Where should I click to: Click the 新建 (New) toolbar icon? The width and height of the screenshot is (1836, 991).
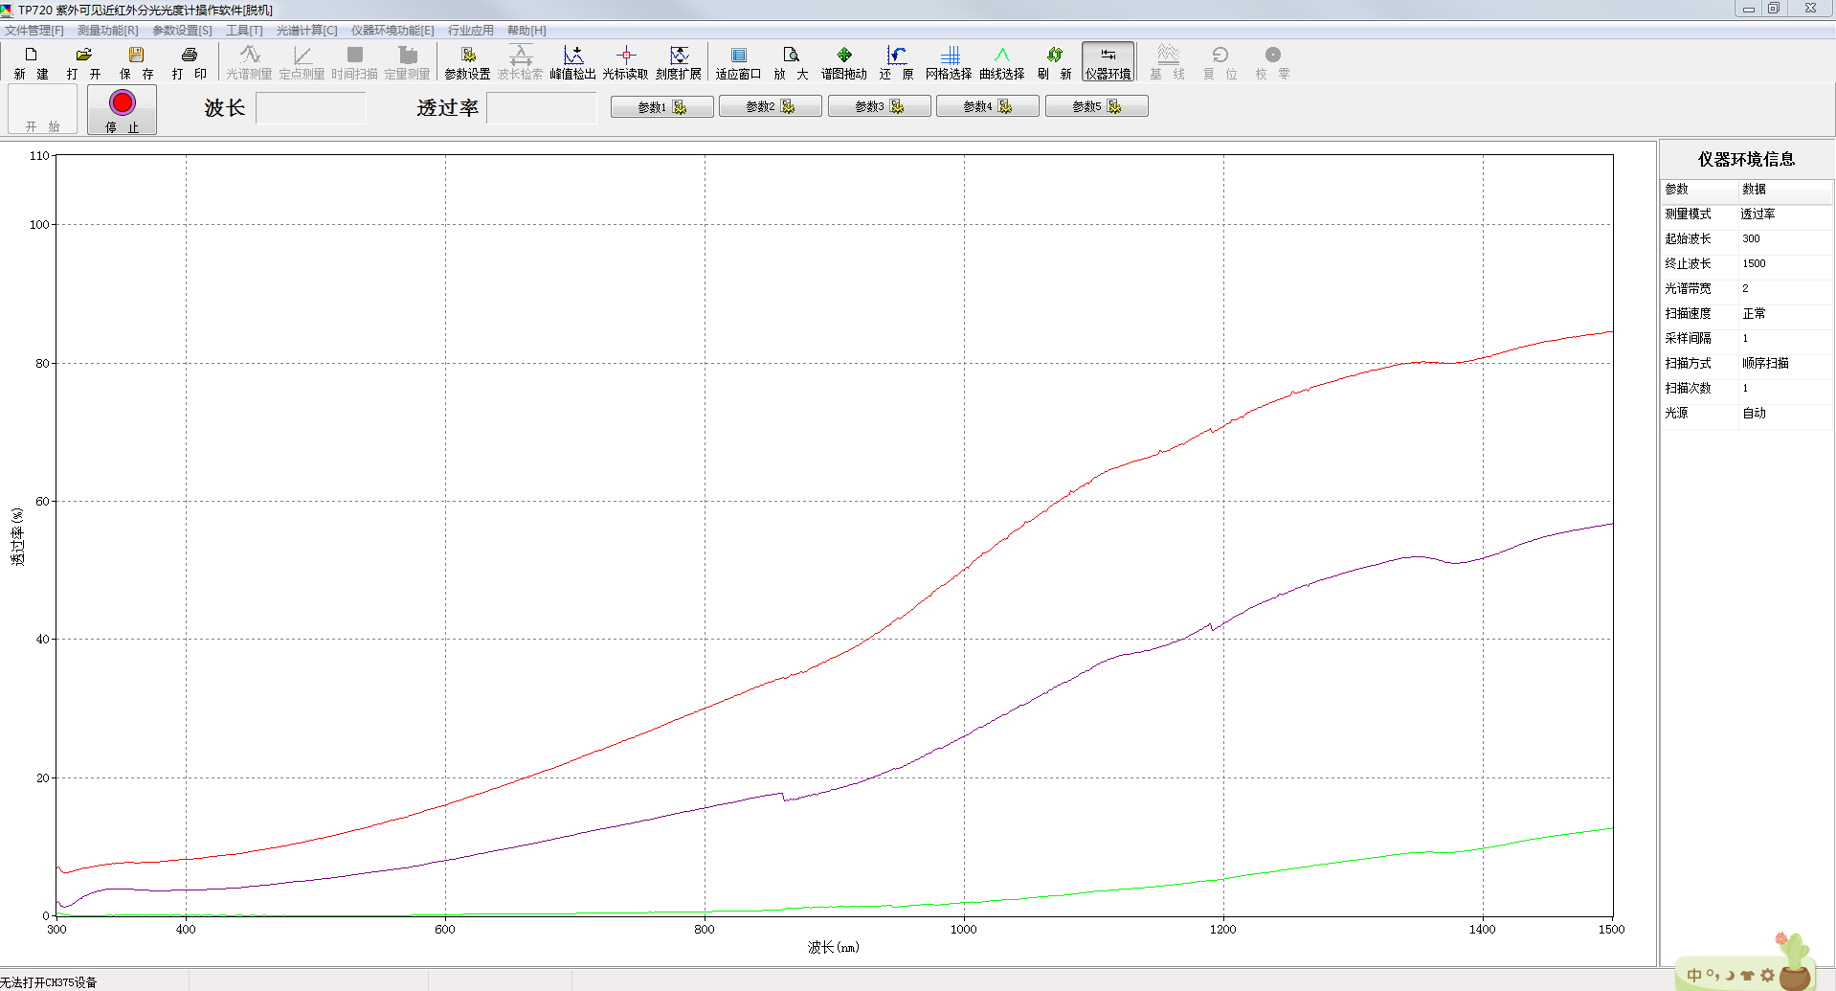point(32,62)
